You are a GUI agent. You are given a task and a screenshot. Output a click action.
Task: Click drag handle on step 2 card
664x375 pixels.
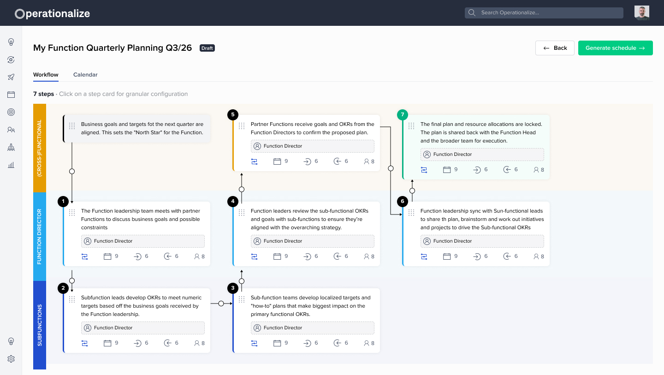coord(72,299)
